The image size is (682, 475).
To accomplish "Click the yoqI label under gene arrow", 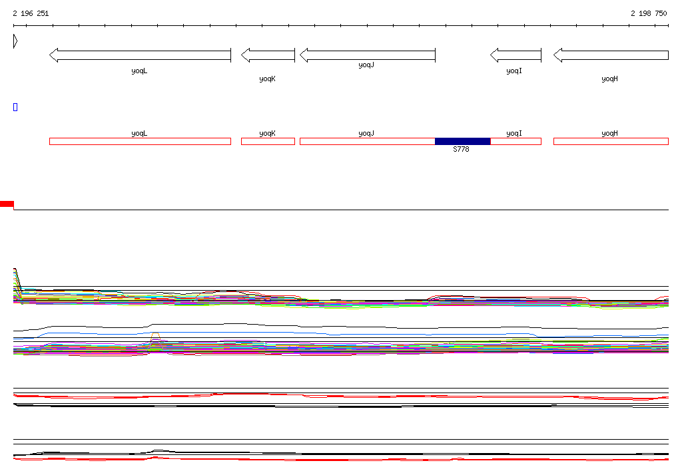I will [x=514, y=71].
